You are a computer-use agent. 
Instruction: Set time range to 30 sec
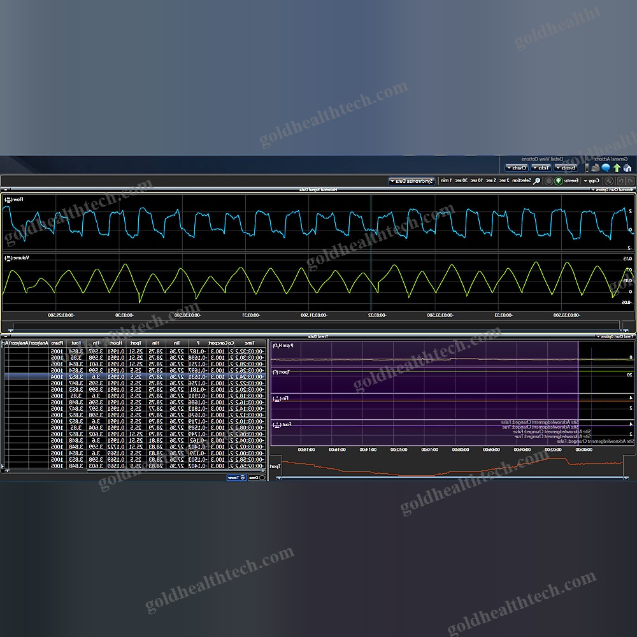point(461,180)
